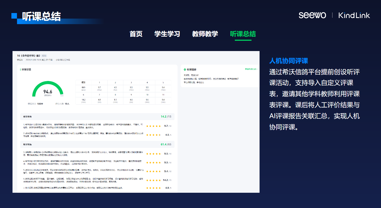Image resolution: width=381 pixels, height=208 pixels.
Task: Click the star rating scored 14.2 of 15
Action: pos(153,180)
